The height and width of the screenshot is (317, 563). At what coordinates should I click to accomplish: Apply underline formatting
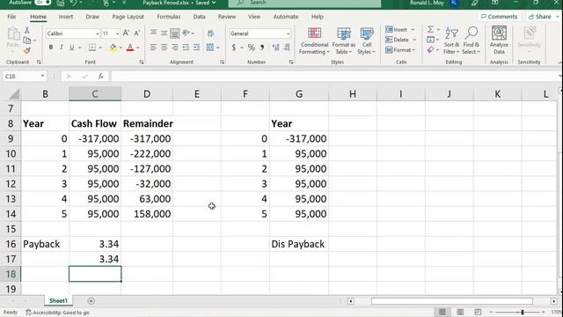(x=72, y=48)
